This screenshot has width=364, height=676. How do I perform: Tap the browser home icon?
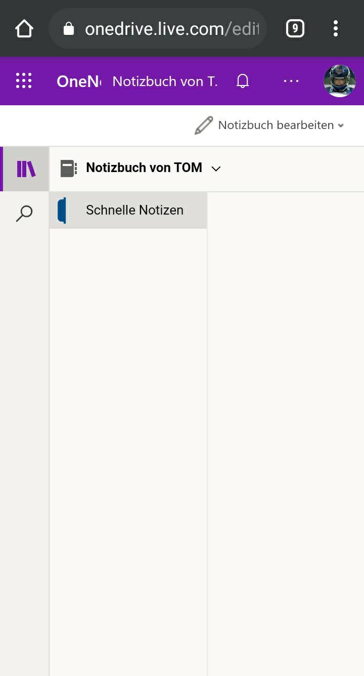[x=24, y=29]
